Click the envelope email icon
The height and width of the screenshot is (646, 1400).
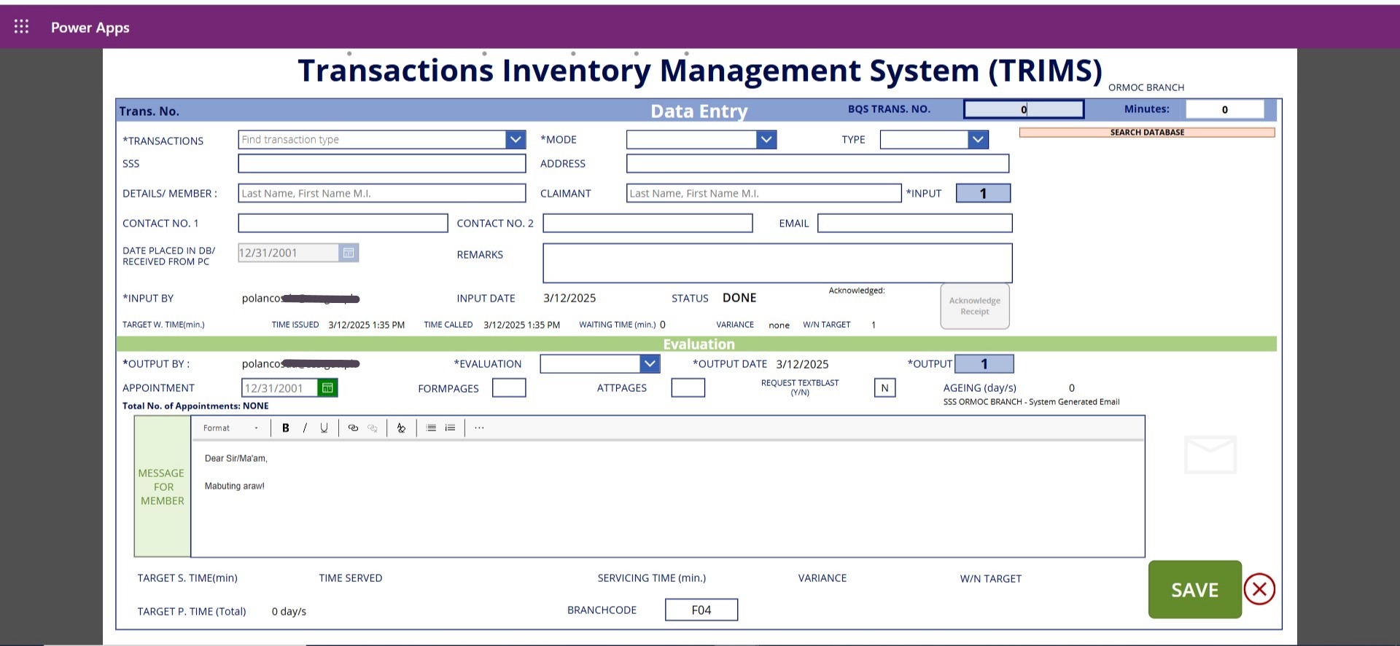(x=1210, y=454)
